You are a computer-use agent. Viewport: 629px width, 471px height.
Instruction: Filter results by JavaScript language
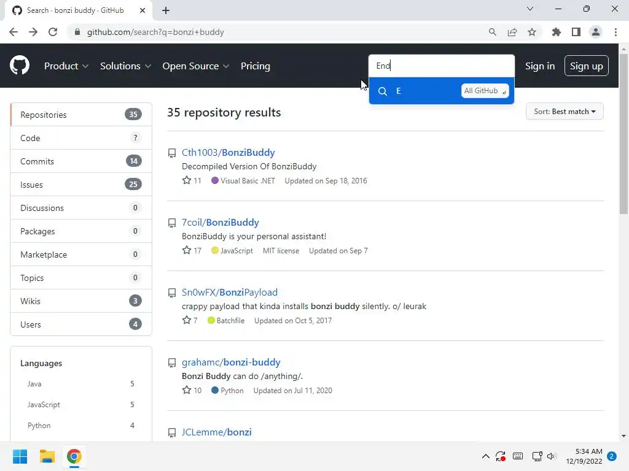tap(80, 405)
